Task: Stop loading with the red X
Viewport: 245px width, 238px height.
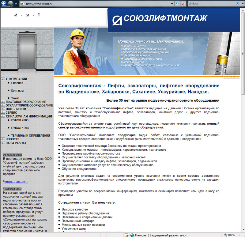Action: [x=183, y=4]
